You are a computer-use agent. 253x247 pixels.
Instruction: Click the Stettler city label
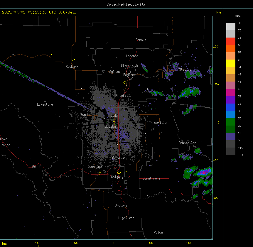tap(186, 70)
